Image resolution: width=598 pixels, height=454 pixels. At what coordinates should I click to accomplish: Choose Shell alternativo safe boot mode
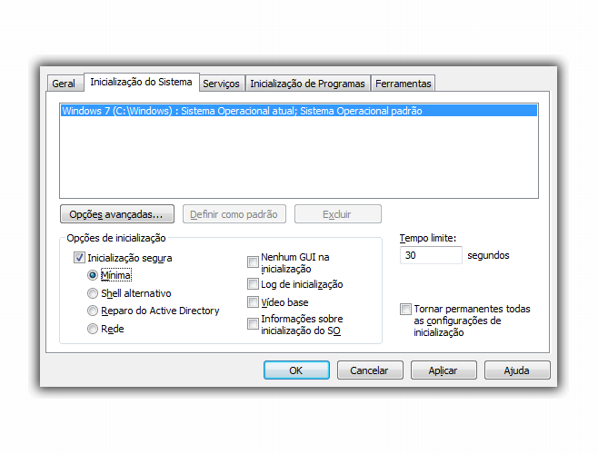point(93,293)
